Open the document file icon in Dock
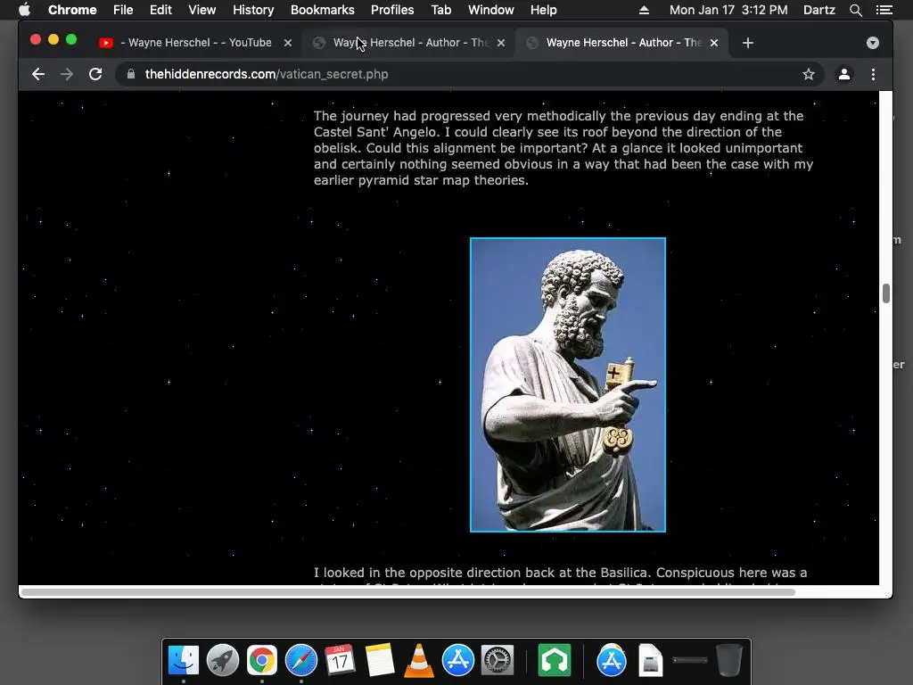 pos(650,660)
